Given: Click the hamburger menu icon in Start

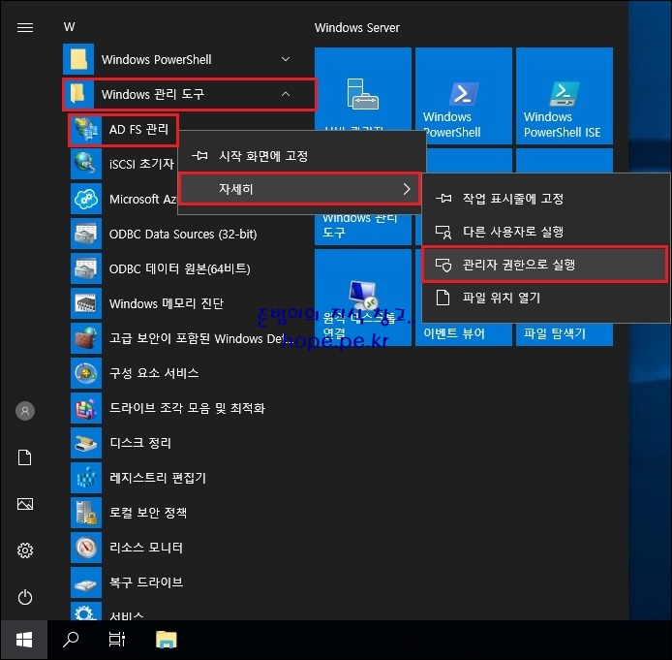Looking at the screenshot, I should coord(25,28).
